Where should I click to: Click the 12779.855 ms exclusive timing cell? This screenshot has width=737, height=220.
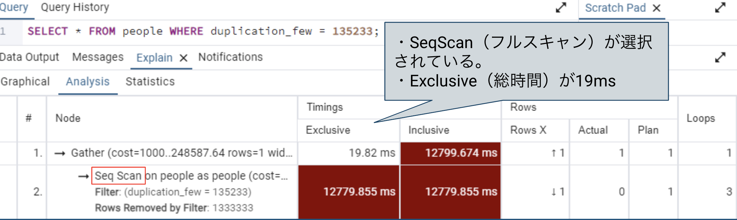tap(349, 192)
